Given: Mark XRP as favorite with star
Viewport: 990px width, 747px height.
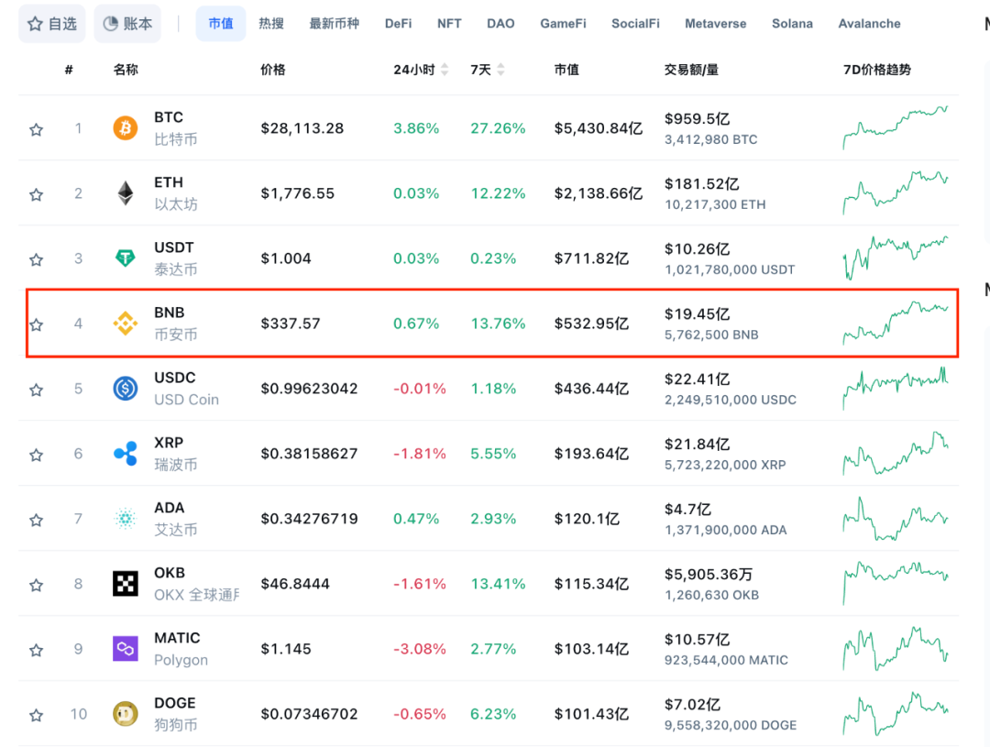Looking at the screenshot, I should point(36,455).
